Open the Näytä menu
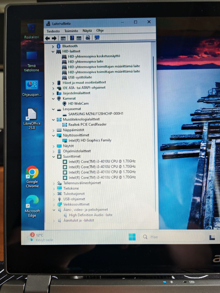Viewport: 220px width, 293px height. (x=87, y=31)
